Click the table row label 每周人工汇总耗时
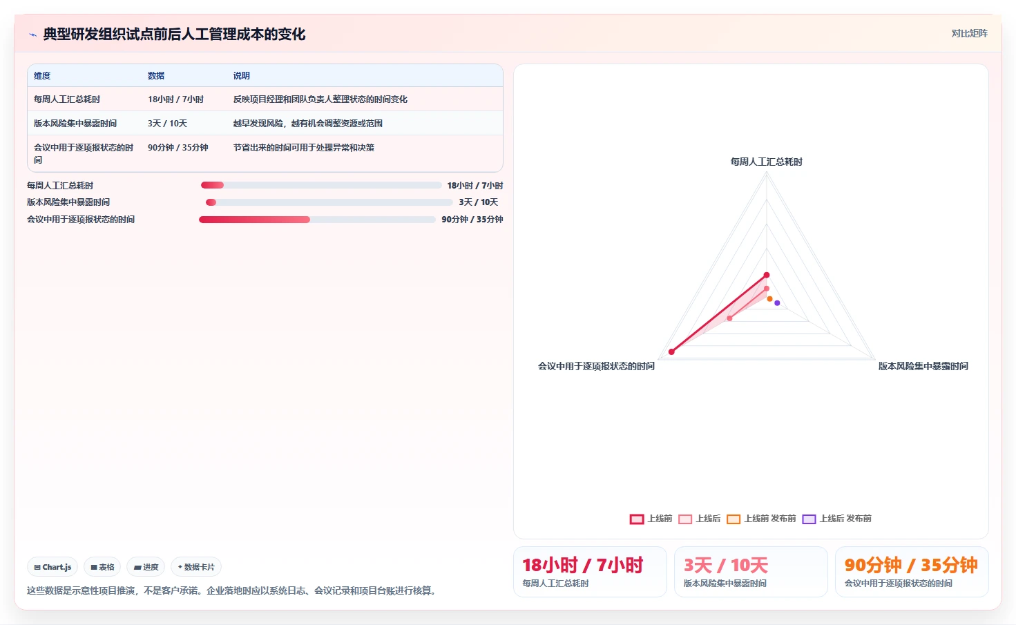The width and height of the screenshot is (1016, 625). [67, 99]
